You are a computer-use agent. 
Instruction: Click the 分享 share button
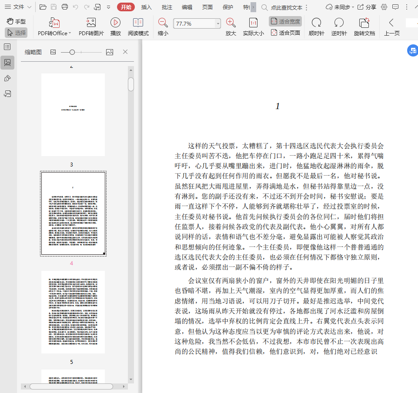click(367, 7)
